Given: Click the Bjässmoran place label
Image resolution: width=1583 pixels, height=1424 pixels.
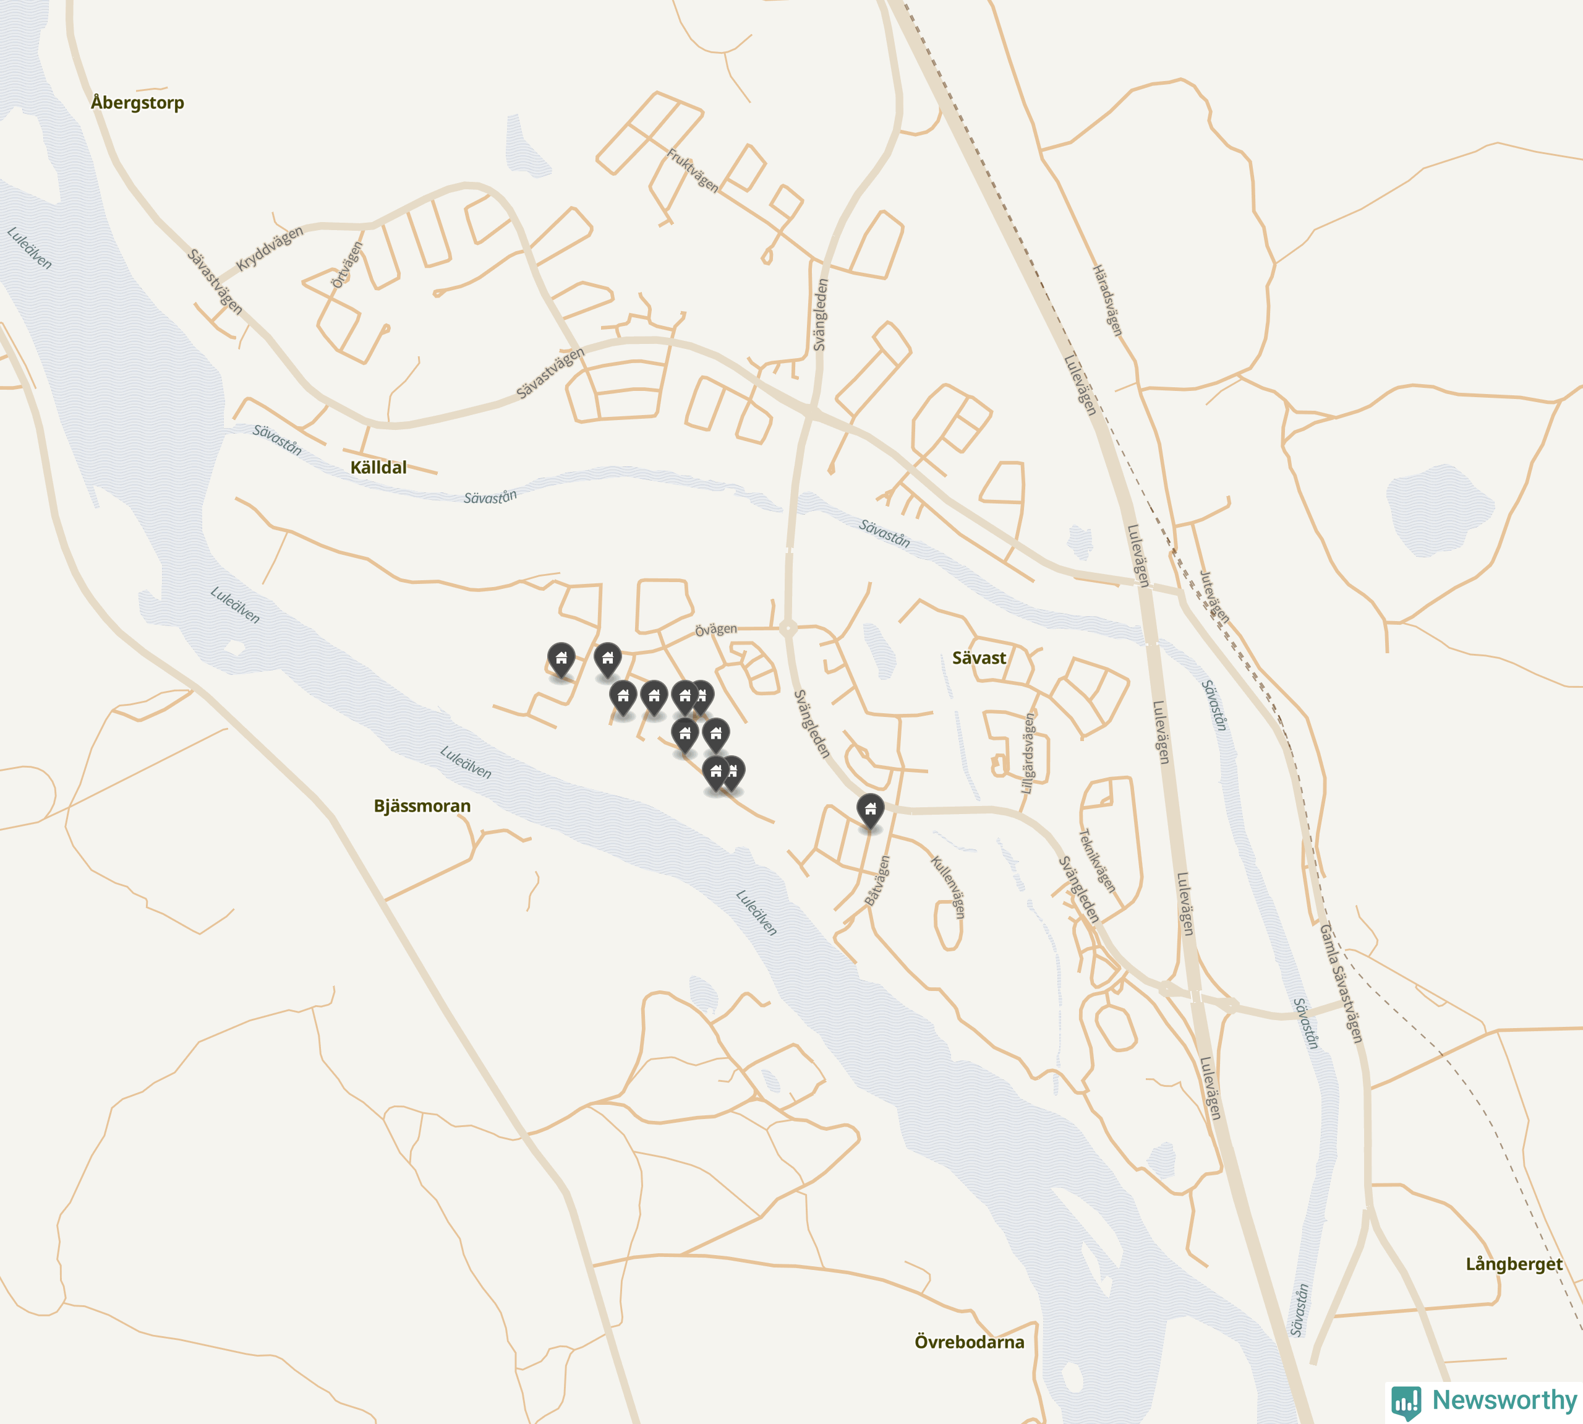Looking at the screenshot, I should coord(422,806).
